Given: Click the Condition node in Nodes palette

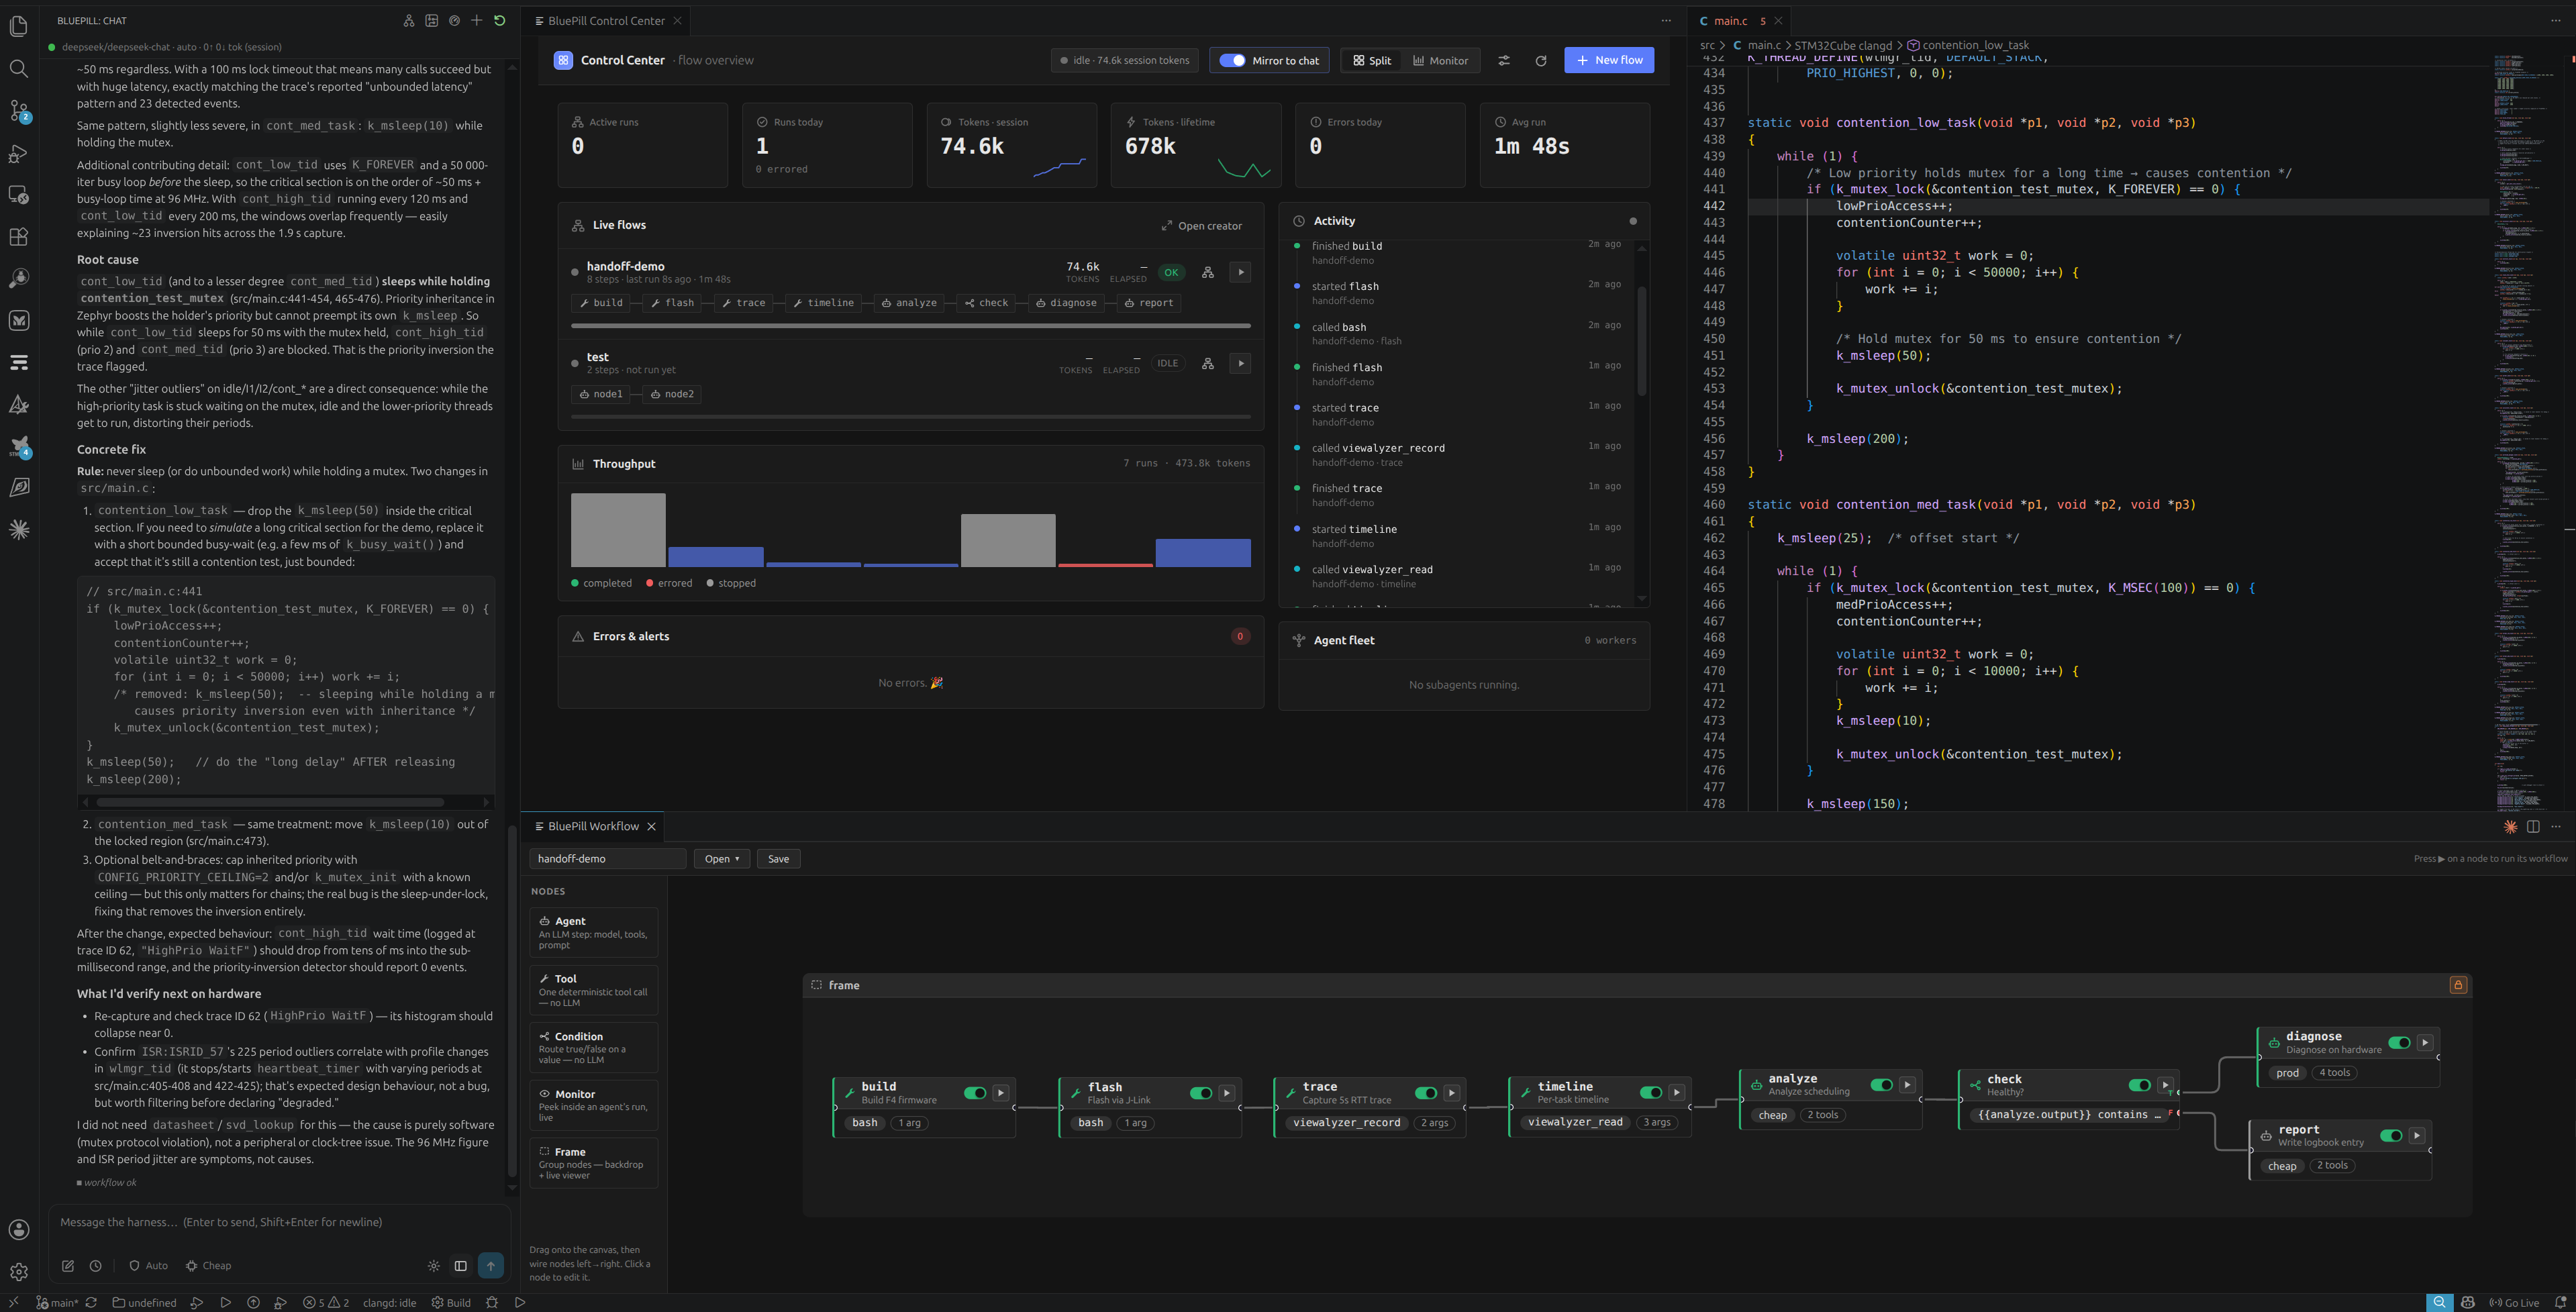Looking at the screenshot, I should coord(594,1048).
